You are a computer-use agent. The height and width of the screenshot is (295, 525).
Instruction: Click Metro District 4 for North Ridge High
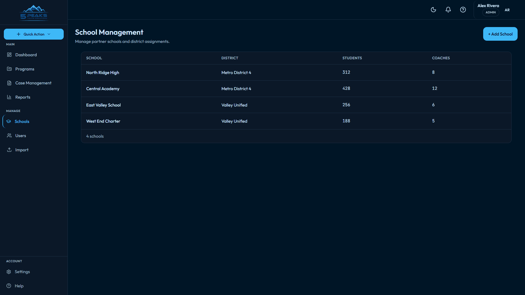236,72
